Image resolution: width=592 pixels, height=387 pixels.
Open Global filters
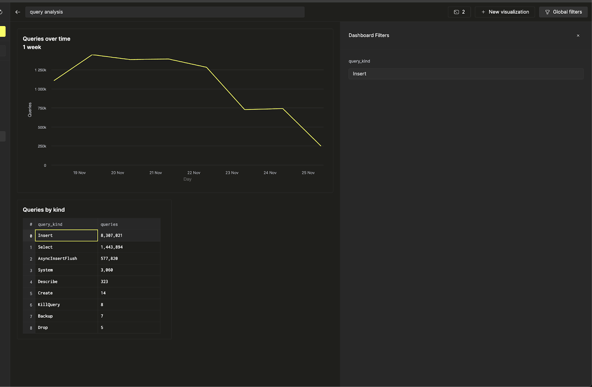[563, 12]
